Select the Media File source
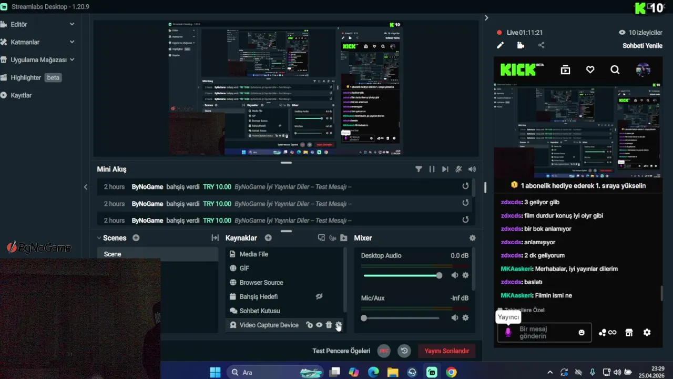Image resolution: width=673 pixels, height=379 pixels. point(285,254)
